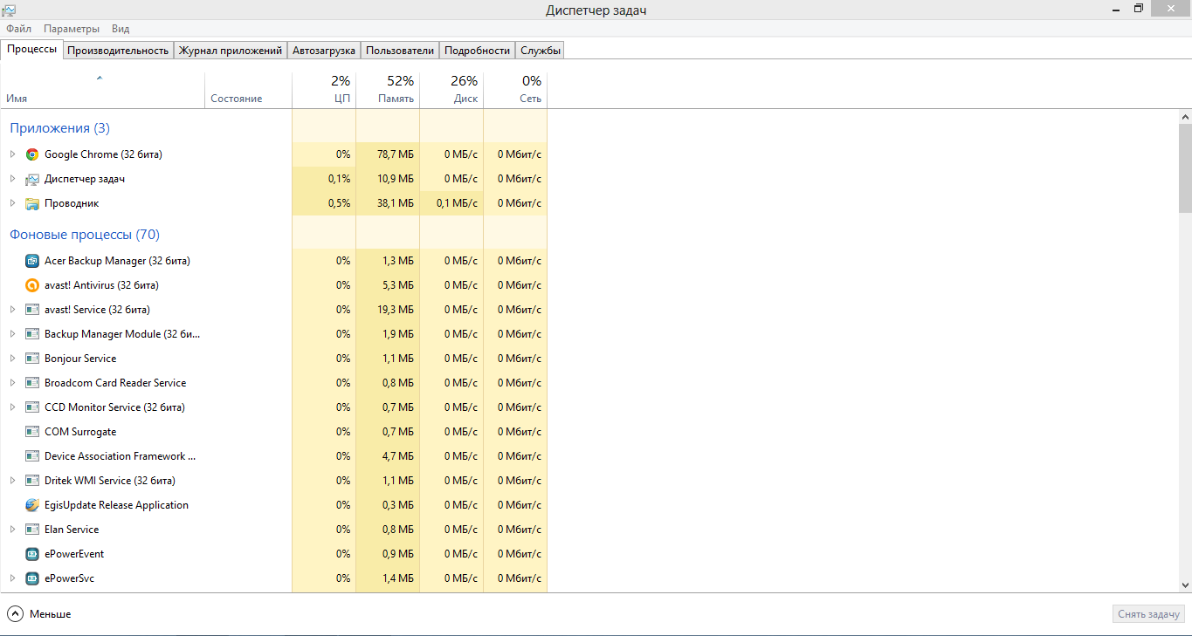Select the Google Chrome (32 бита) row name
This screenshot has height=636, width=1192.
click(x=103, y=154)
